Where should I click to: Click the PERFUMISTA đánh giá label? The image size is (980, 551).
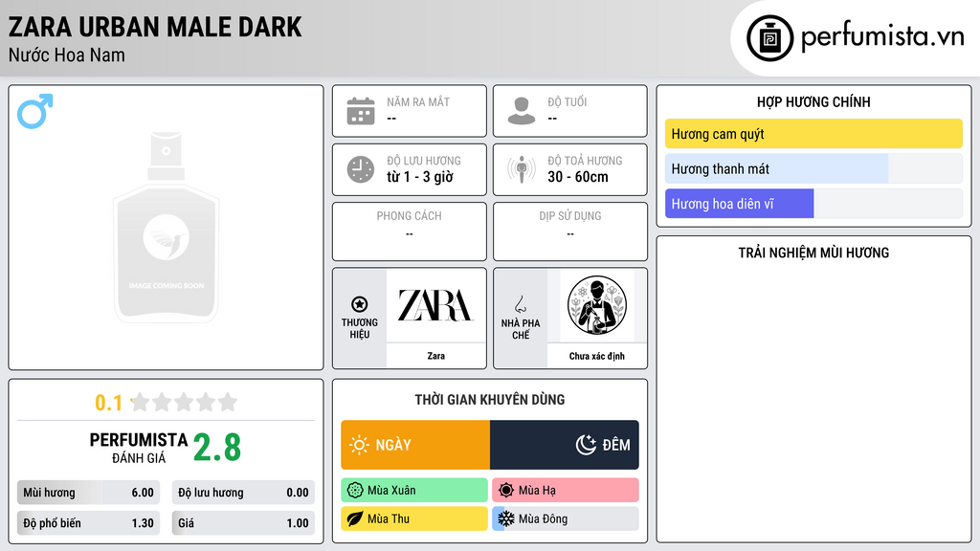tap(138, 448)
